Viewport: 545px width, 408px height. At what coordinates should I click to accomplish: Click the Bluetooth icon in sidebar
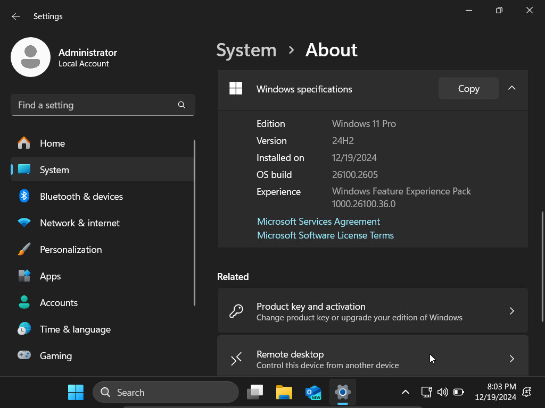coord(24,196)
